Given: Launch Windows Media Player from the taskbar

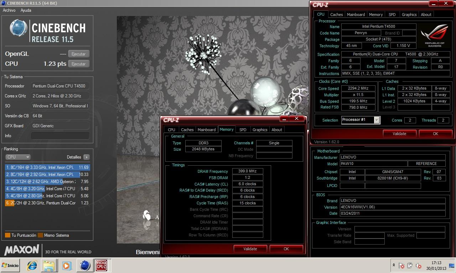Looking at the screenshot, I should 66,266.
